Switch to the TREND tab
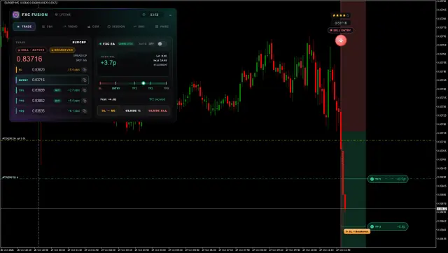This screenshot has height=253, width=448. [70, 27]
